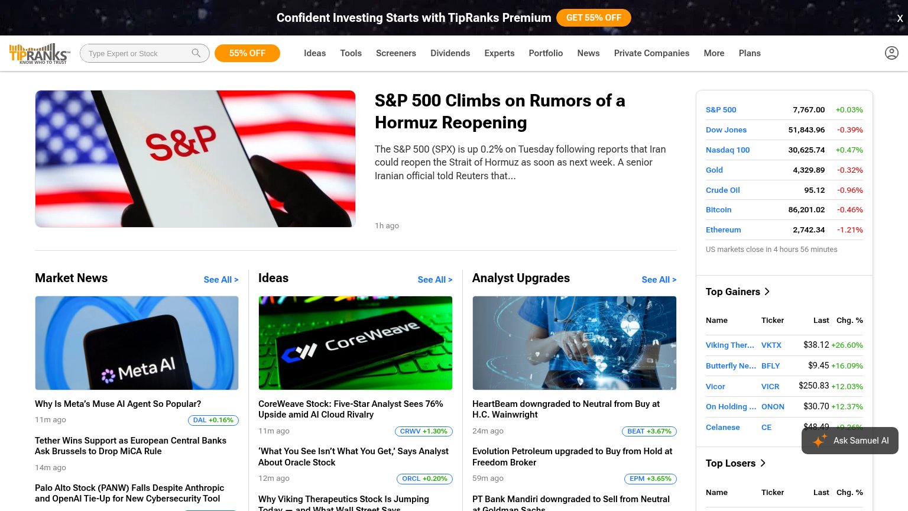Click the Ask Samuel AI sparkle icon
The height and width of the screenshot is (511, 908).
(x=819, y=441)
